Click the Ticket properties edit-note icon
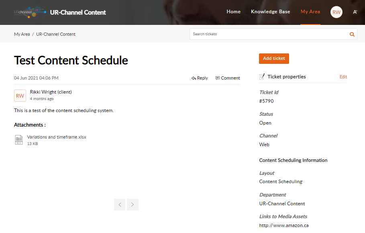 click(262, 76)
